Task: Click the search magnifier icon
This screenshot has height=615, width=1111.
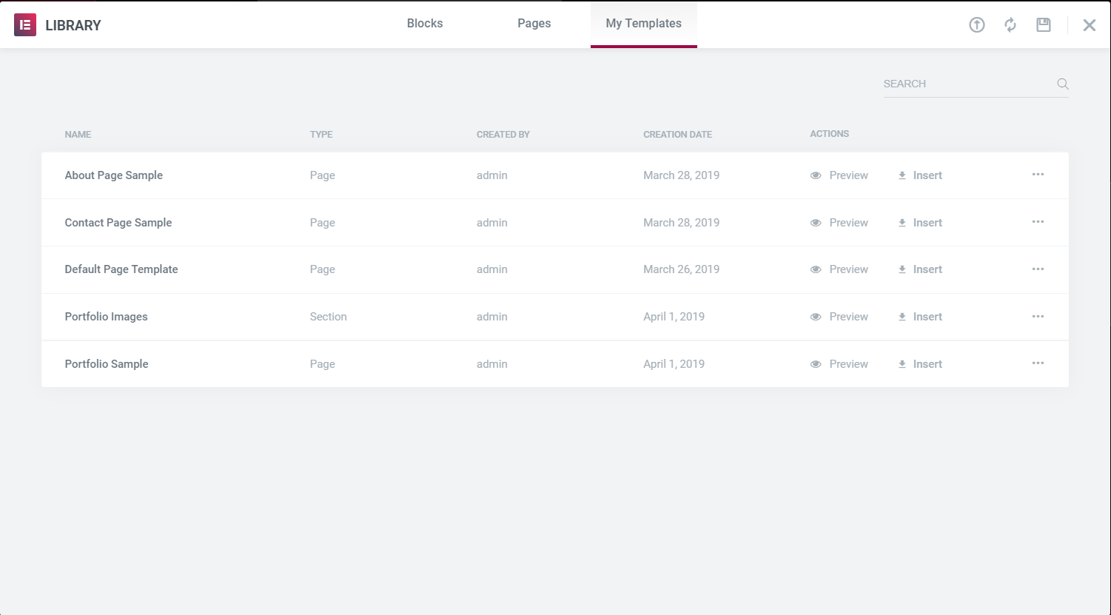Action: pyautogui.click(x=1063, y=84)
